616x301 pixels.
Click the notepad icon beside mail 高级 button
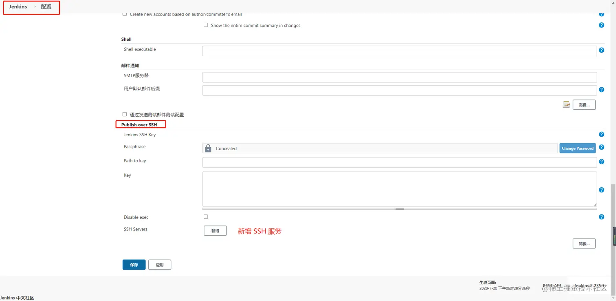(566, 105)
